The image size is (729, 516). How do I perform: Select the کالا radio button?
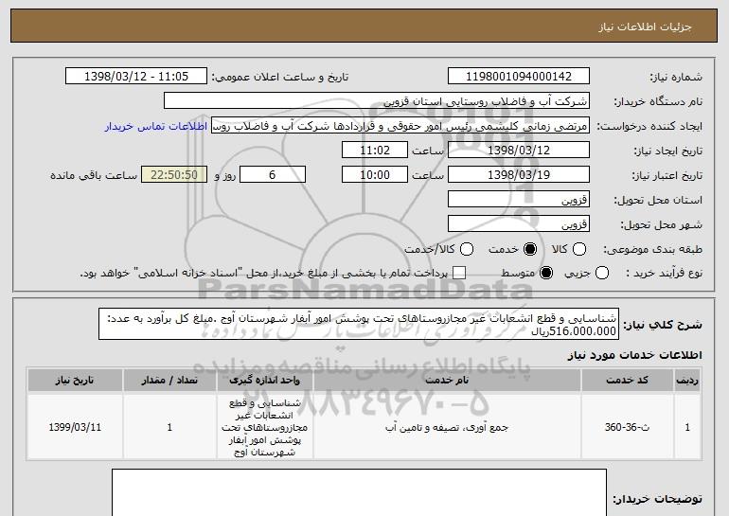pos(578,249)
